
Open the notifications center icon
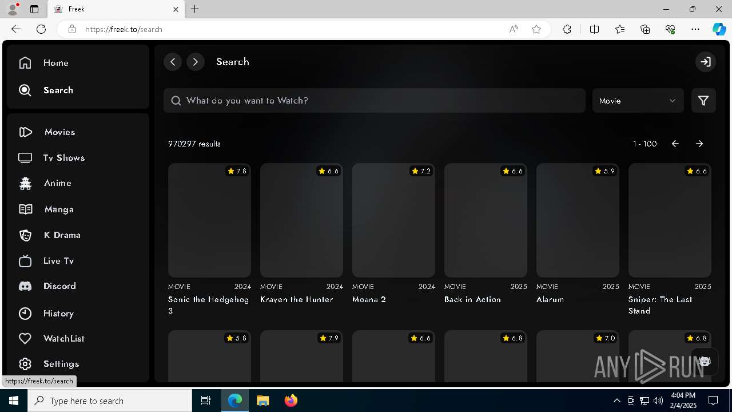click(713, 401)
